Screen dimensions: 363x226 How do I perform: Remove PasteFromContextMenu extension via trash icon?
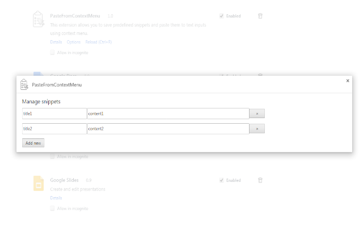[260, 16]
